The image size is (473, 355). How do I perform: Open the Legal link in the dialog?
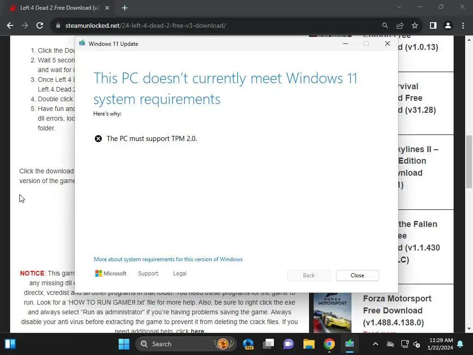coord(180,274)
